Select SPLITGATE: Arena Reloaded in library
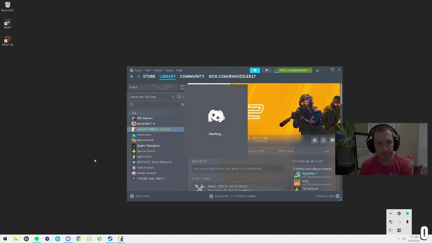The width and height of the screenshot is (432, 243). coord(156,162)
